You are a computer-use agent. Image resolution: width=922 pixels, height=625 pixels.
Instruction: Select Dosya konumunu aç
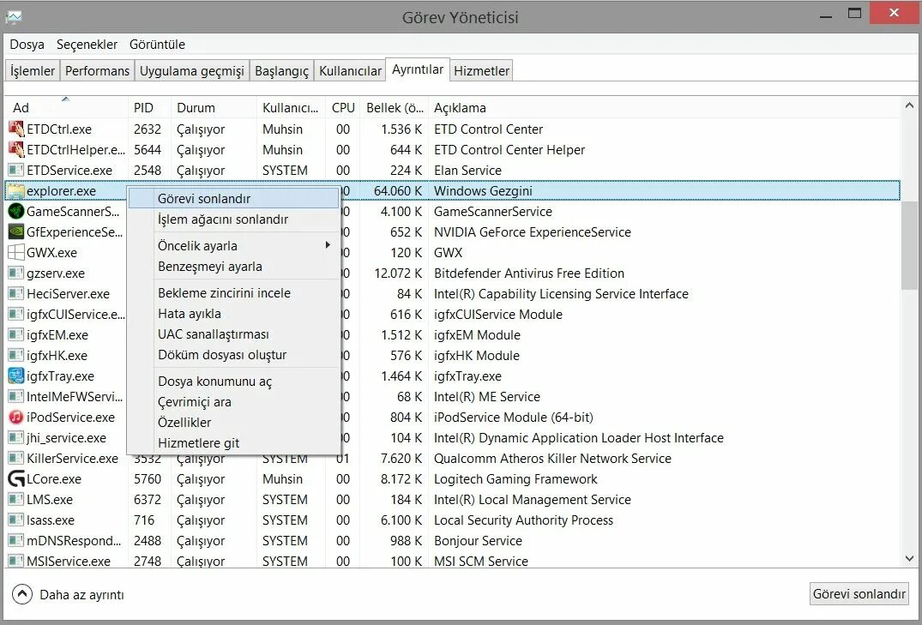point(233,381)
